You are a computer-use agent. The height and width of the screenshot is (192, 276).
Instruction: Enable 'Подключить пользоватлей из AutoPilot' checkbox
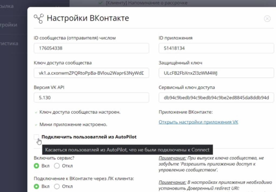(36, 137)
